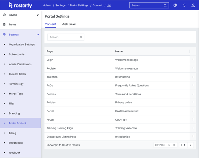Click the Training Landing Page cell
Screen dimensions: 199x158
click(60, 128)
